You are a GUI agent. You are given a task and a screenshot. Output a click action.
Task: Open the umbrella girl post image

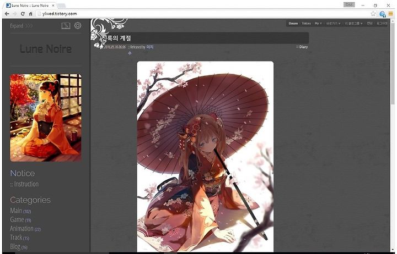[205, 157]
